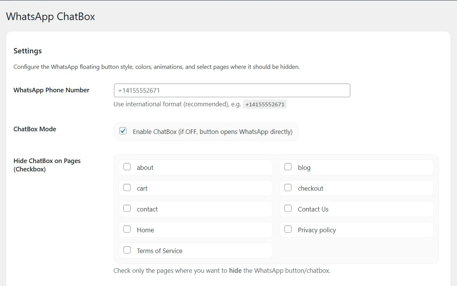Click the 'WhatsApp ChatBox' page title
Screen dimensions: 457x286
tap(50, 17)
